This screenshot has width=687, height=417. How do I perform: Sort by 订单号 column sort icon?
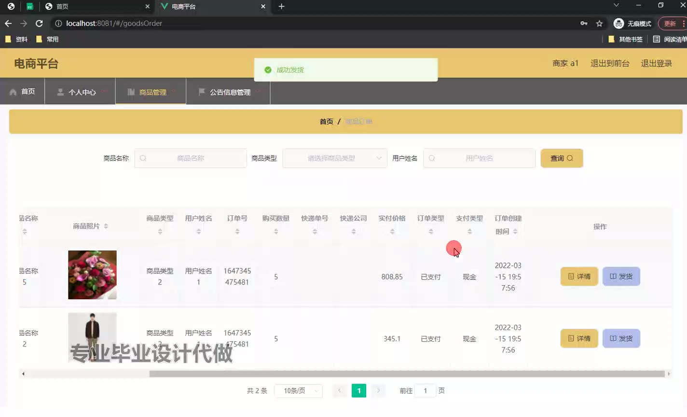[237, 232]
